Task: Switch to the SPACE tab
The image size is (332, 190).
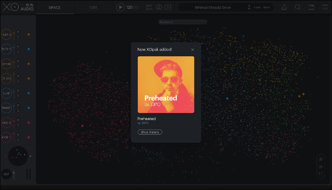Action: point(55,7)
